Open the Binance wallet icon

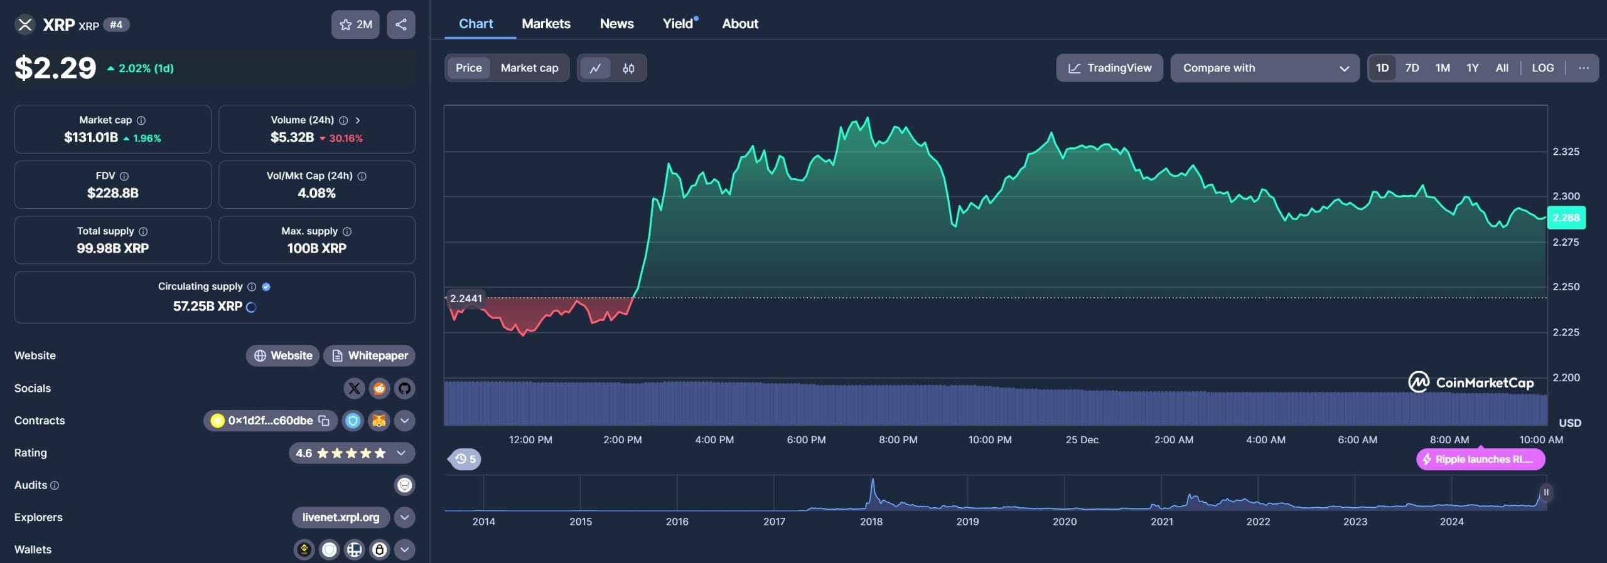click(x=304, y=550)
